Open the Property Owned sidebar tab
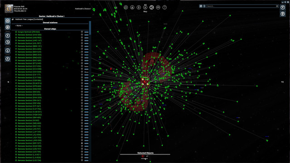290x163 pixels. point(8,27)
